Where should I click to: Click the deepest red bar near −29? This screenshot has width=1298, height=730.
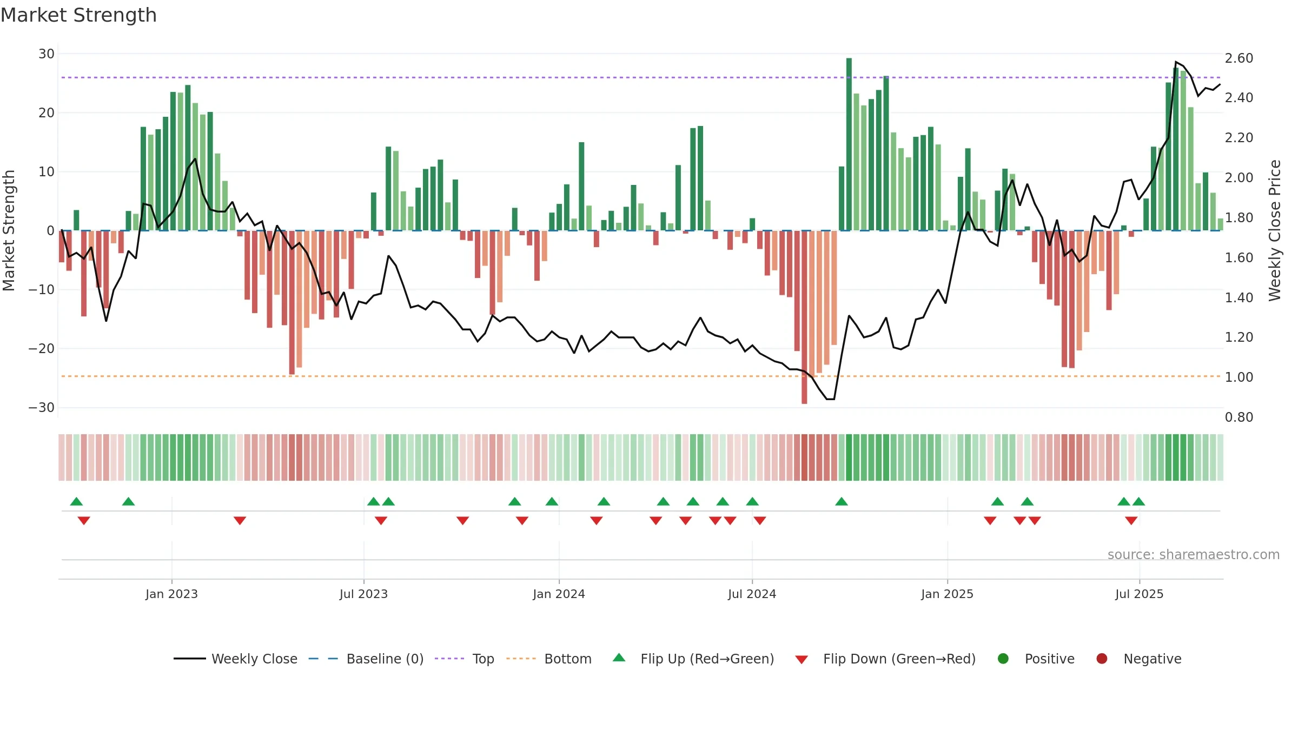804,317
